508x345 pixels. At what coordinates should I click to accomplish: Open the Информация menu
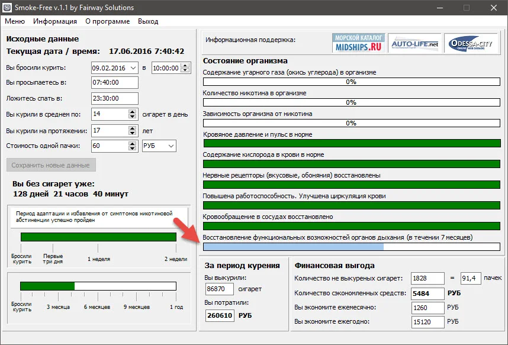point(55,21)
